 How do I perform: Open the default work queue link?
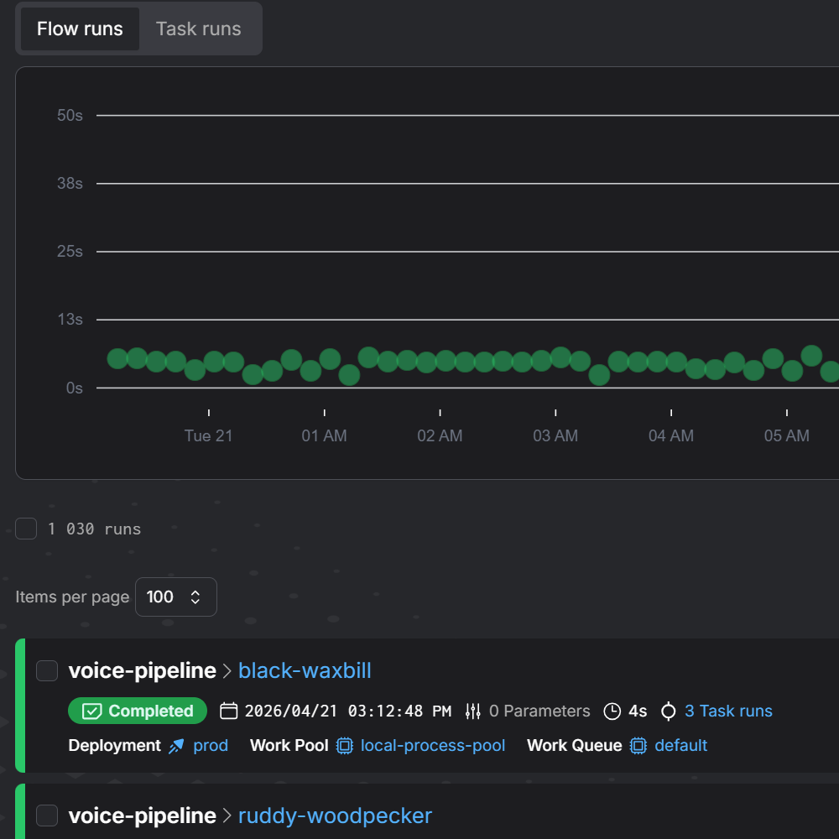(x=681, y=745)
